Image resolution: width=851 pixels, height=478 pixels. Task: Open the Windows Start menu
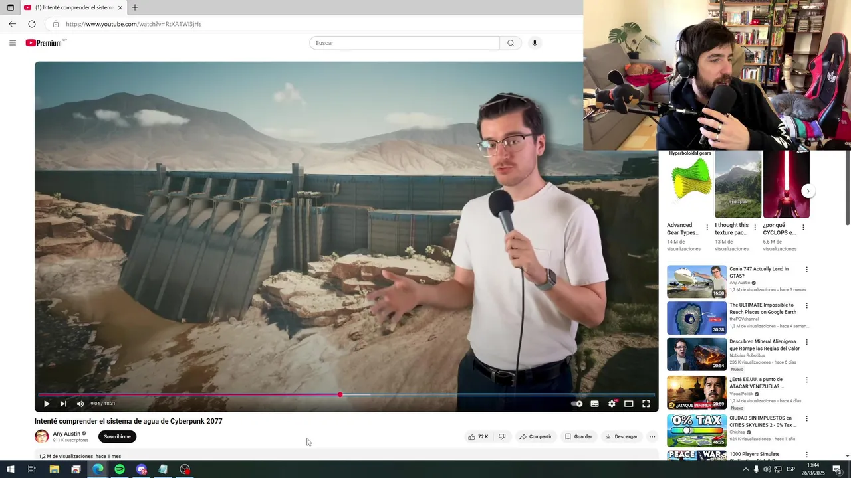pyautogui.click(x=10, y=469)
